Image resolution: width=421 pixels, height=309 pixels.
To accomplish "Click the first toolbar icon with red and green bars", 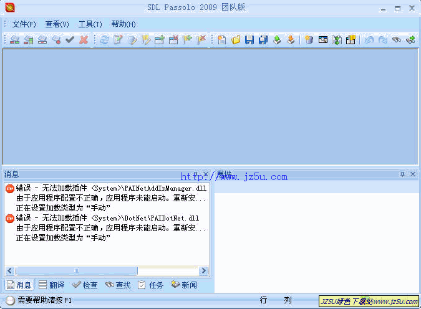I will click(15, 40).
